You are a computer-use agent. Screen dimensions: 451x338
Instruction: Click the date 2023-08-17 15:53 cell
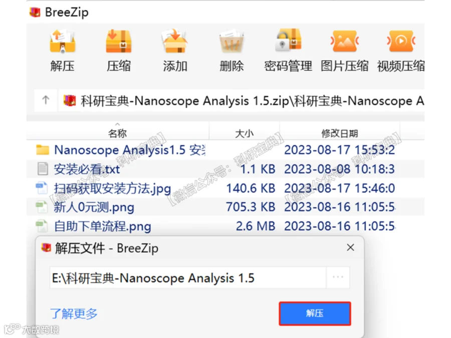click(x=339, y=150)
